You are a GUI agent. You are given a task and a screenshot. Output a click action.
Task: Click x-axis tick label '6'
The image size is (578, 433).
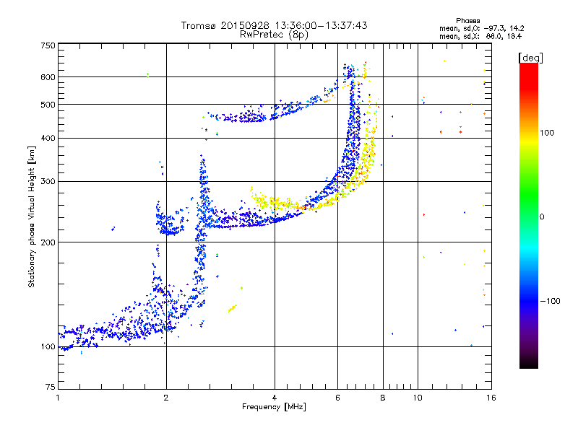[x=337, y=398]
